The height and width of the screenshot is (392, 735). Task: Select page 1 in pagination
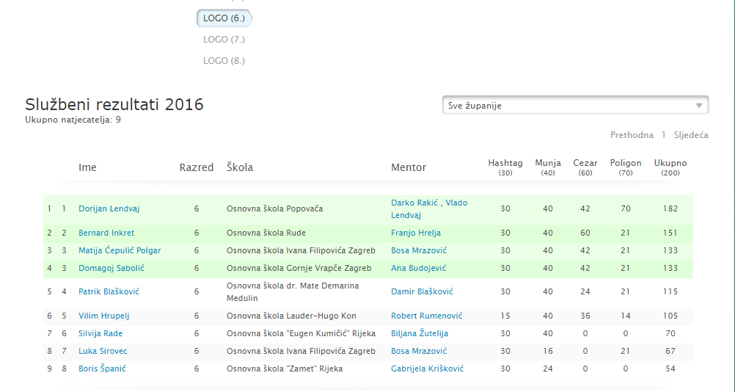coord(663,135)
